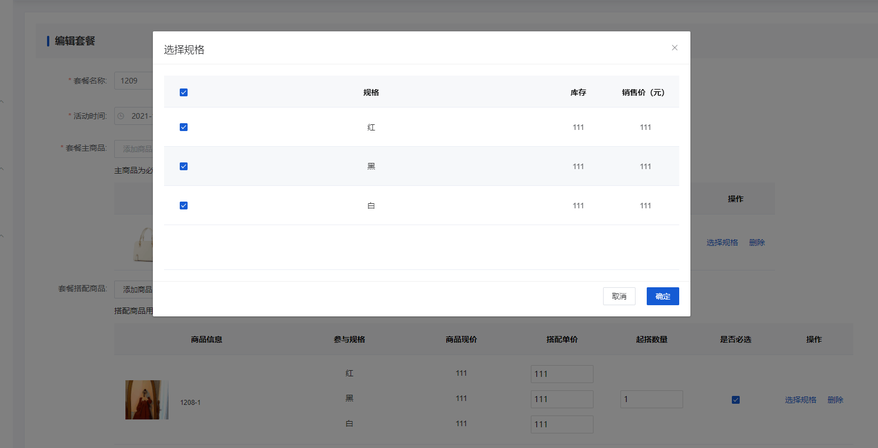878x448 pixels.
Task: Click the 选择规格 dialog title
Action: 184,50
